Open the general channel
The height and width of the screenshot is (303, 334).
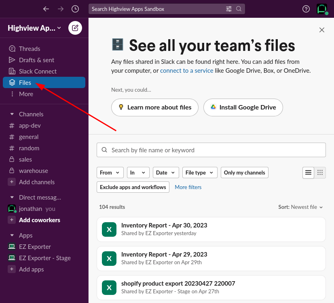click(x=44, y=137)
